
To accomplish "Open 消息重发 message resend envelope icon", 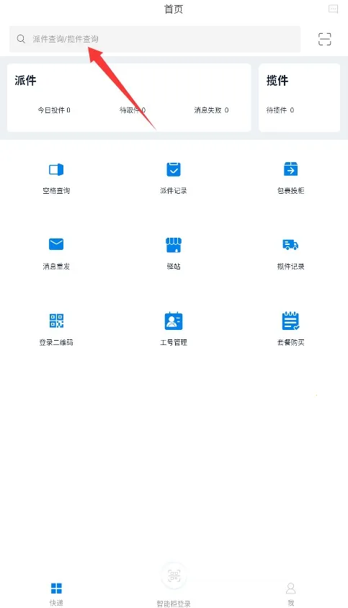I will (x=56, y=244).
